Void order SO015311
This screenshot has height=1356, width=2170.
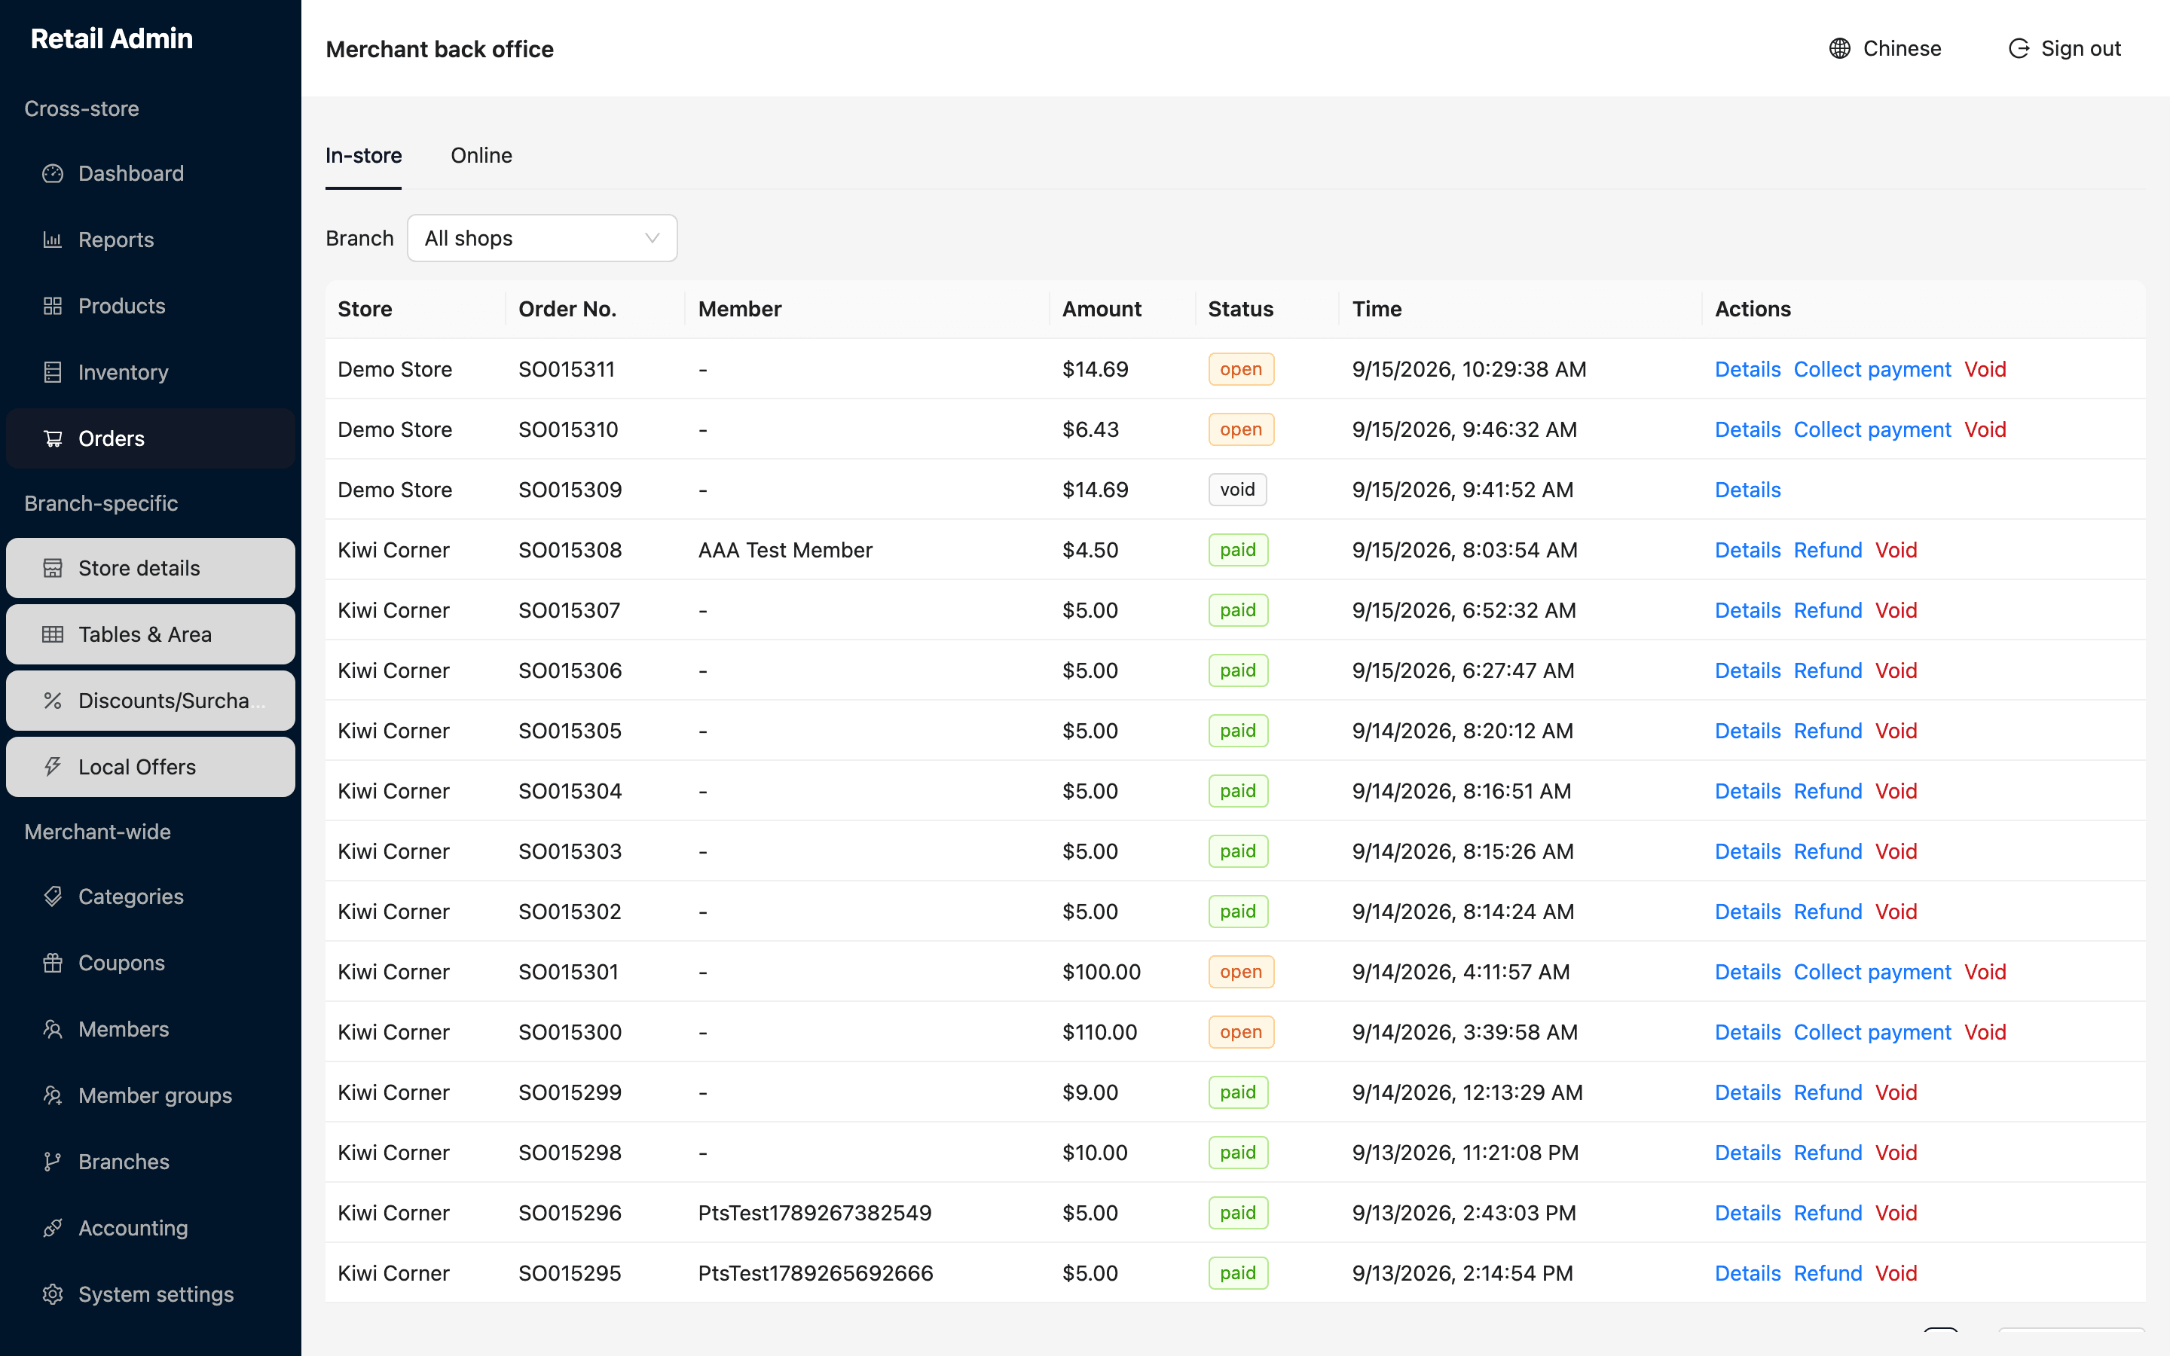1985,369
